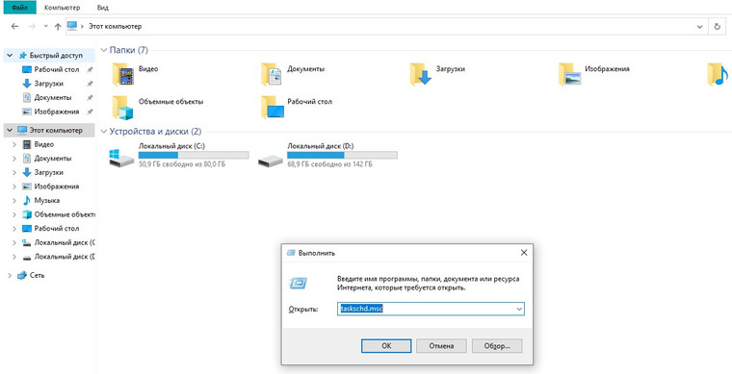Collapse the Папки (7) group
Viewport: 732px width, 374px height.
[x=104, y=50]
